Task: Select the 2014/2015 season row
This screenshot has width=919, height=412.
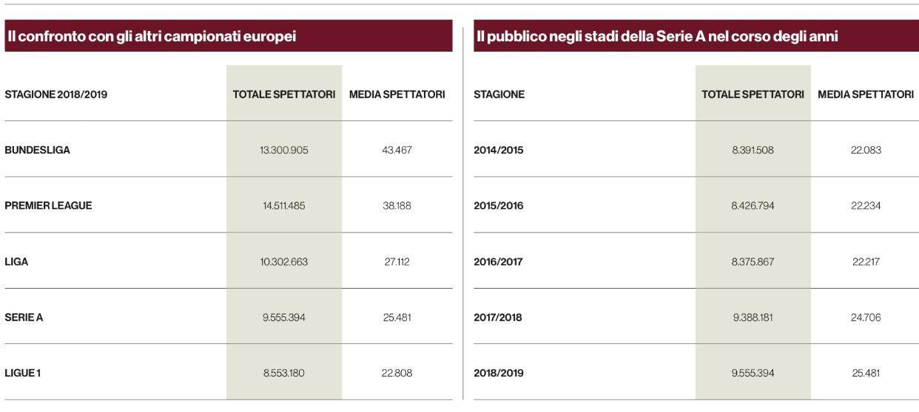Action: [696, 150]
